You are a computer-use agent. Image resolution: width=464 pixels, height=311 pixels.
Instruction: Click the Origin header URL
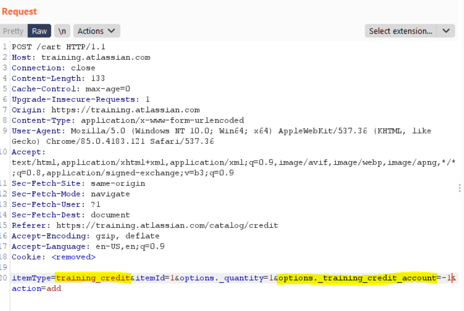coord(126,110)
